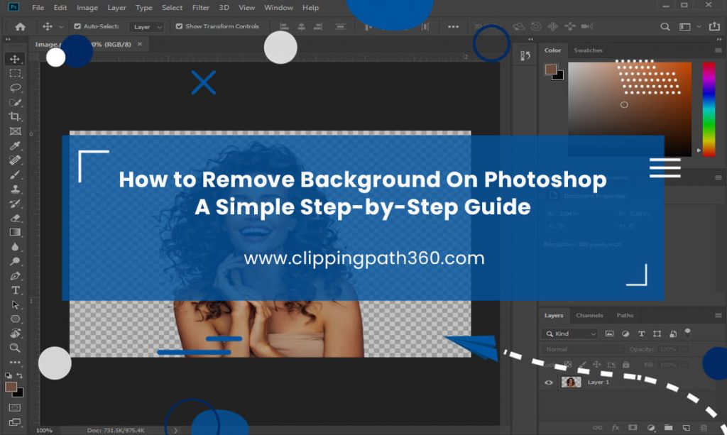Image resolution: width=727 pixels, height=435 pixels.
Task: Select the Quick Selection tool
Action: (15, 102)
